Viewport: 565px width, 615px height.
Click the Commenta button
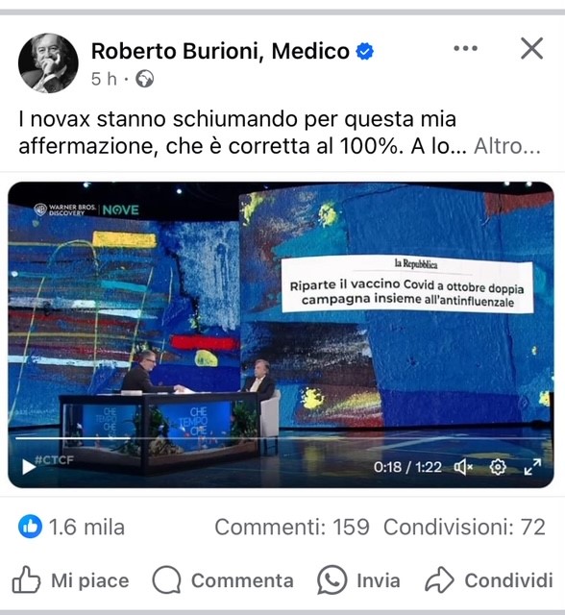point(223,580)
